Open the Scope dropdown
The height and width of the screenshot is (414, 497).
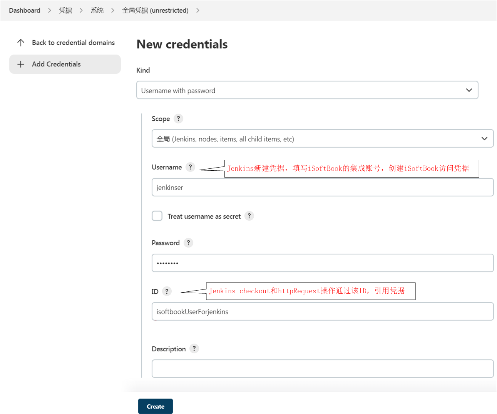click(x=323, y=138)
